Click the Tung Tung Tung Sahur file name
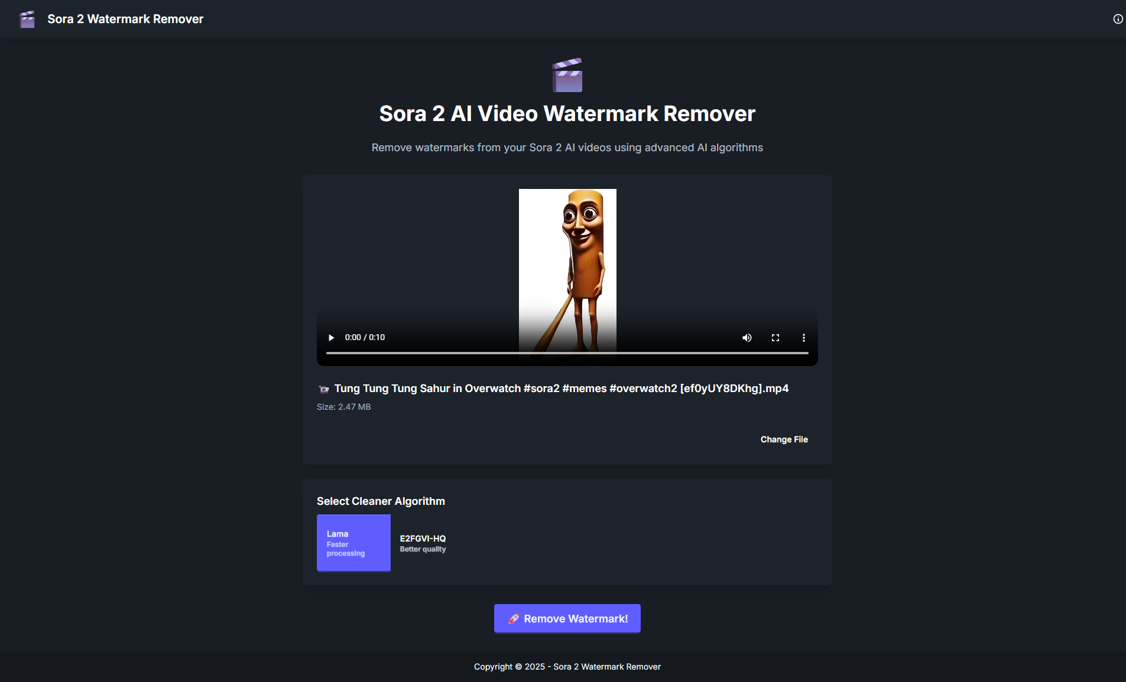The image size is (1126, 682). point(561,389)
